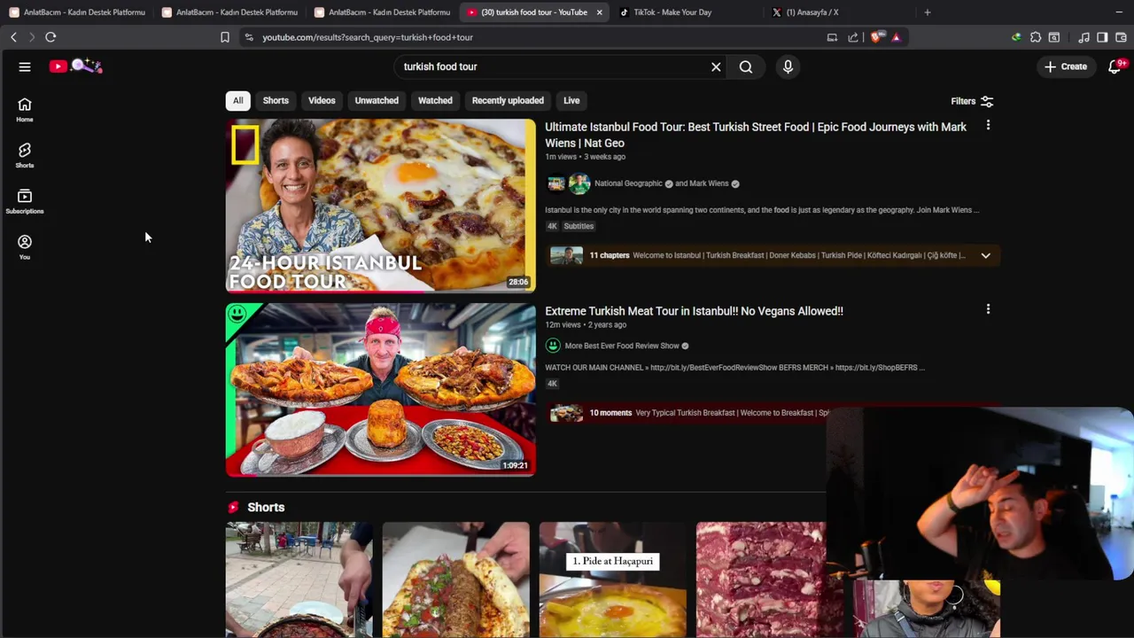Open more options for Nat Geo video

(988, 126)
